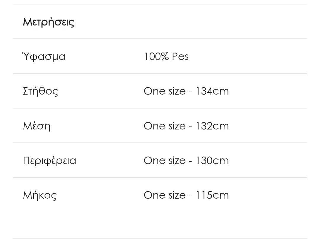
Task: Click the Pes fabric material text
Action: pyautogui.click(x=180, y=56)
